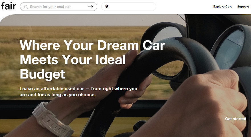The width and height of the screenshot is (251, 137).
Task: Click the round dashboard gauge in photo
Action: pyautogui.click(x=229, y=48)
